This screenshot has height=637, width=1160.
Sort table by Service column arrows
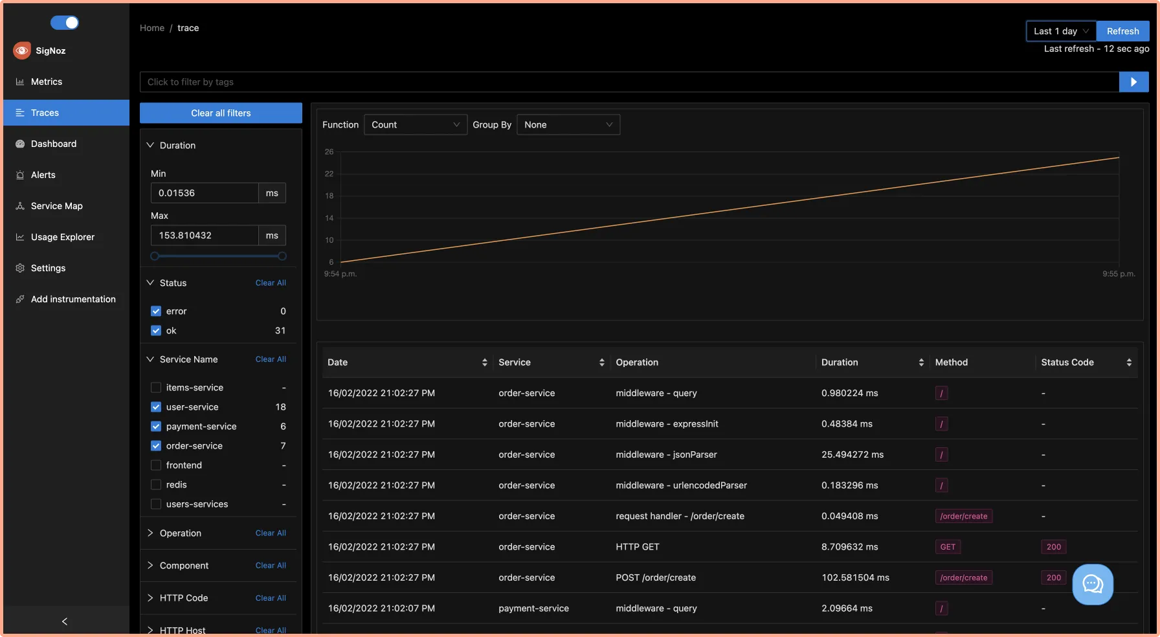(x=602, y=363)
